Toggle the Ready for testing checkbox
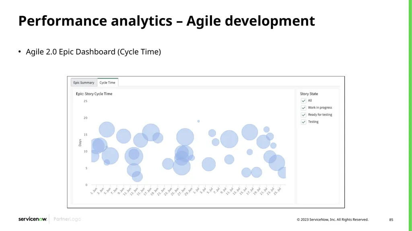 303,115
